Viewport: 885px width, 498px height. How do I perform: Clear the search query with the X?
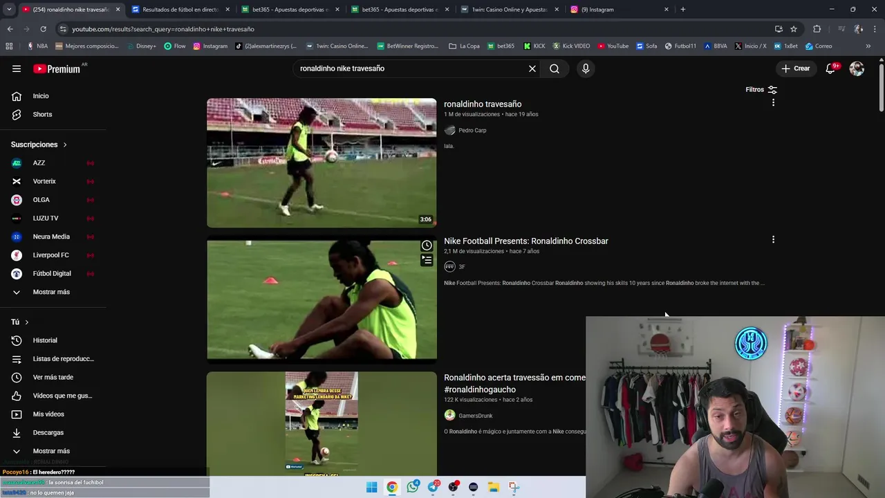point(532,68)
